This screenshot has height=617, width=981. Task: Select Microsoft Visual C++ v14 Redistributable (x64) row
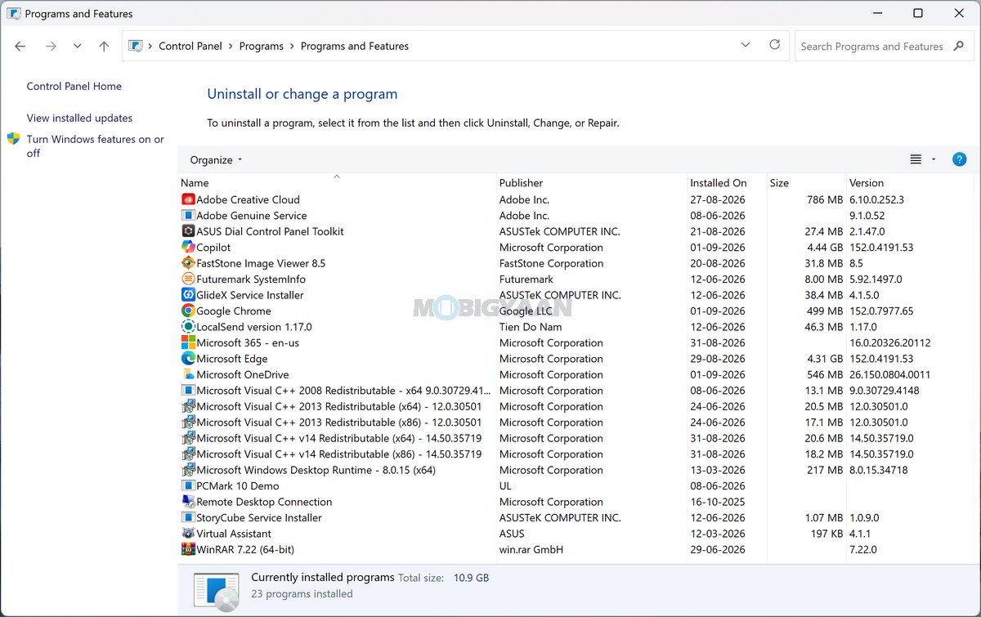coord(576,439)
